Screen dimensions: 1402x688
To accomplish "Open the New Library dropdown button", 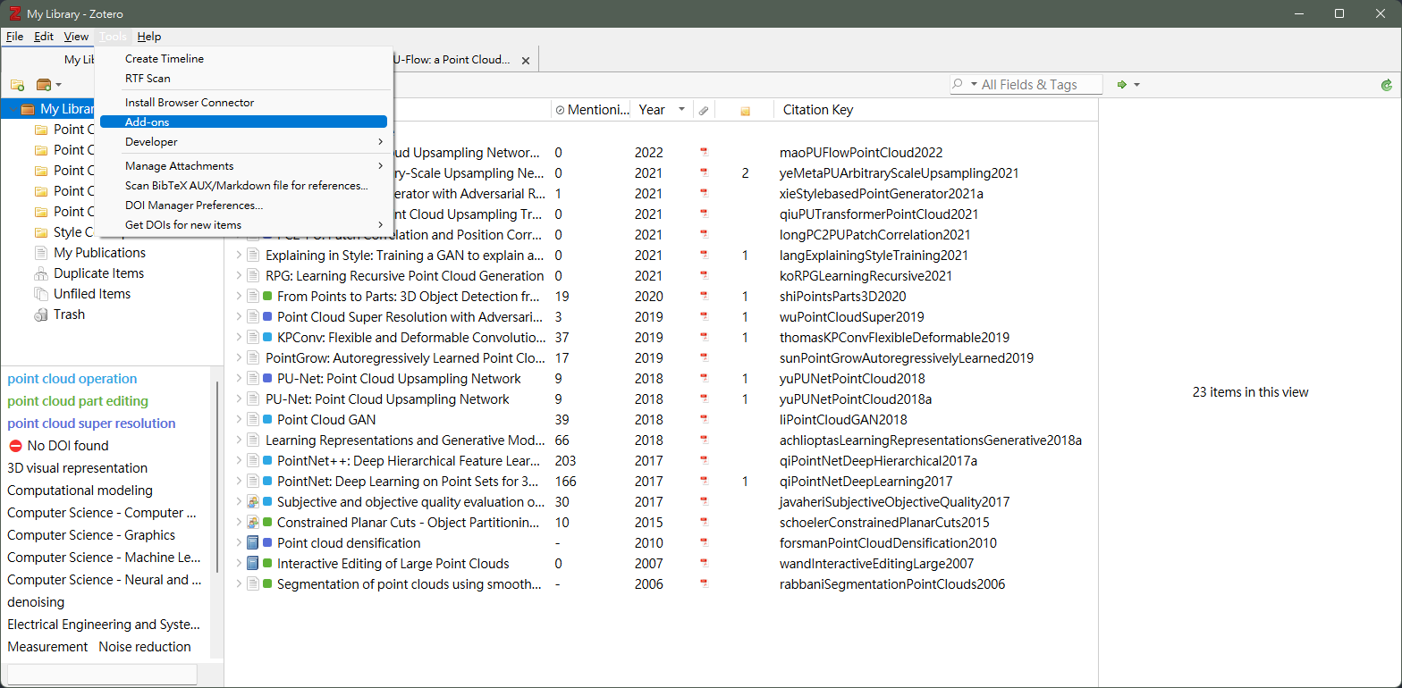I will pyautogui.click(x=49, y=85).
